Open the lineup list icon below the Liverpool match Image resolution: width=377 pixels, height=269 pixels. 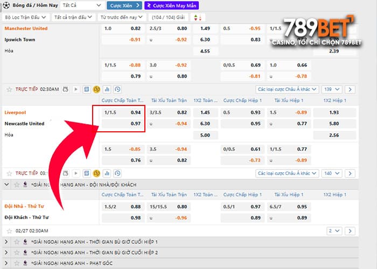point(86,173)
